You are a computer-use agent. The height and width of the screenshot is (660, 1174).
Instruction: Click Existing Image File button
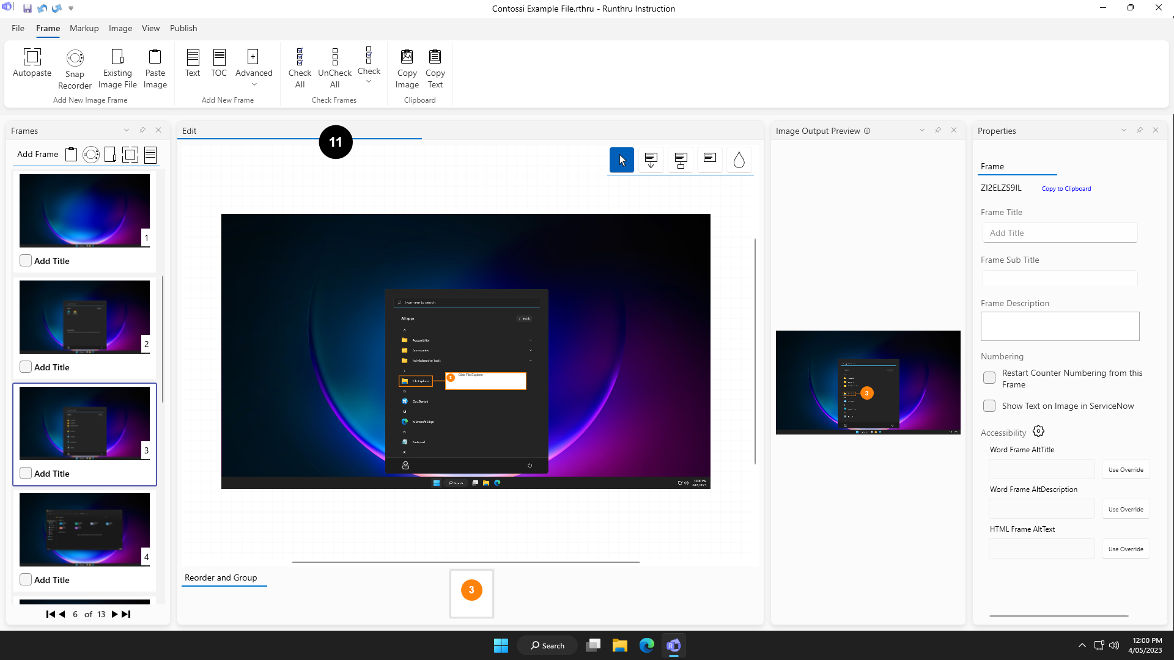(117, 68)
